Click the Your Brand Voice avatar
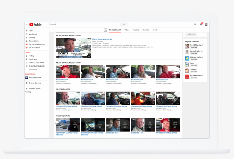This screenshot has height=159, width=234. click(27, 77)
